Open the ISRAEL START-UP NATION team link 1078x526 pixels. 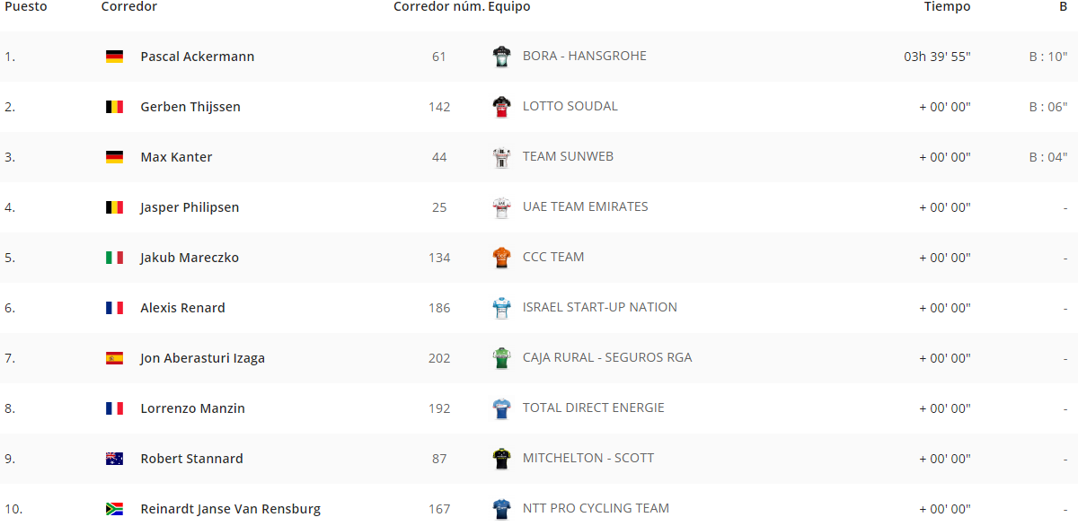tap(600, 307)
